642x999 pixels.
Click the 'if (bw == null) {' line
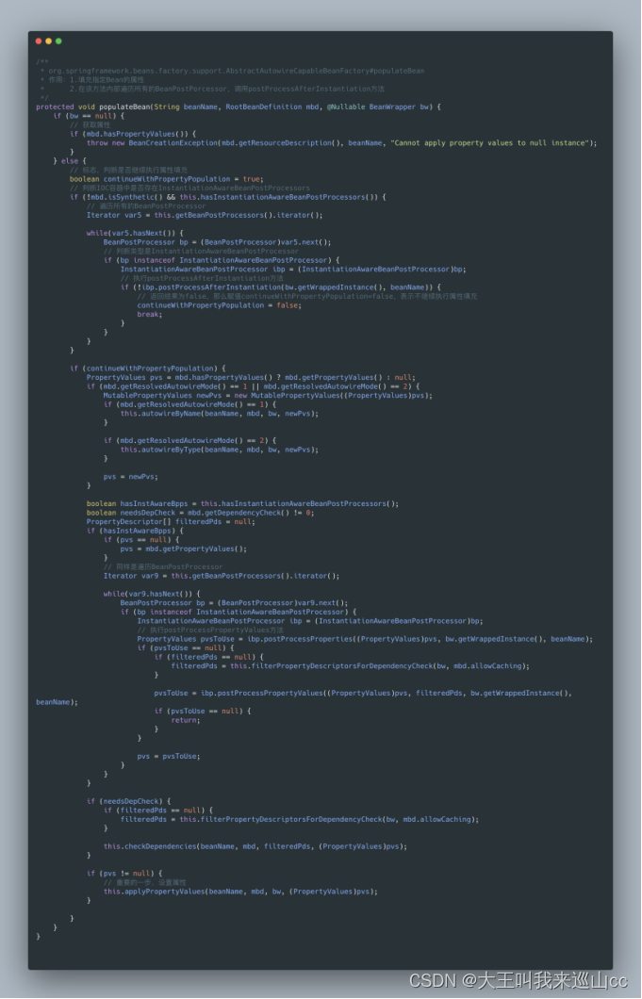point(89,116)
